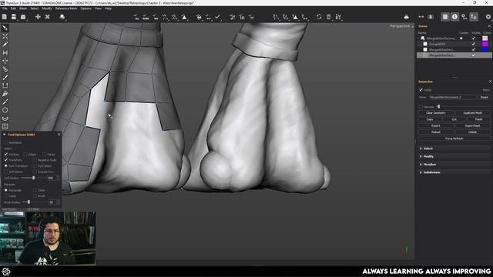
Task: Click the Clear Geometry button
Action: pos(436,113)
